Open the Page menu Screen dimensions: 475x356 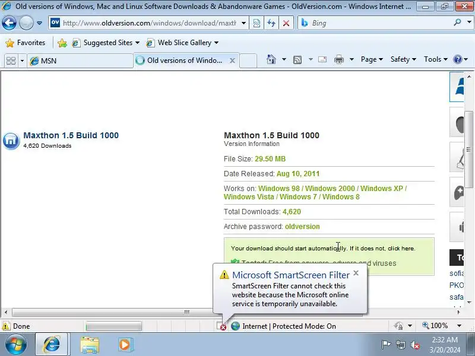click(372, 59)
